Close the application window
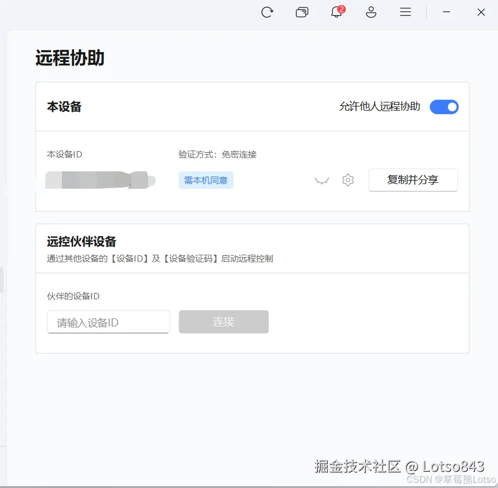This screenshot has height=488, width=498. pyautogui.click(x=481, y=12)
